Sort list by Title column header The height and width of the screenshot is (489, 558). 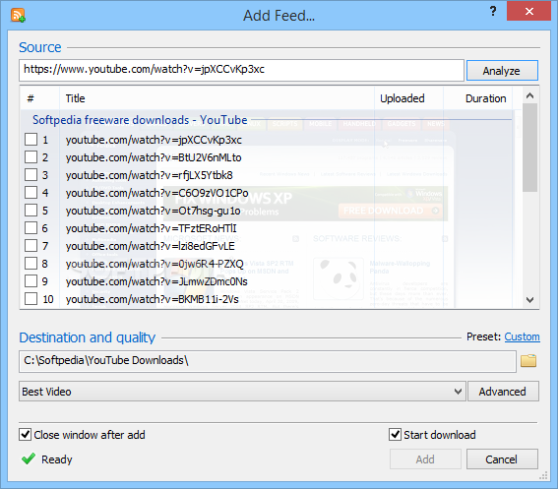(x=217, y=98)
